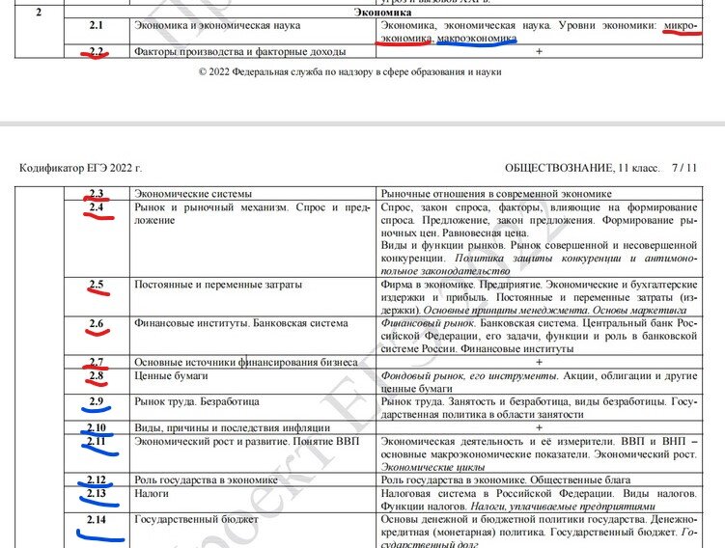Click the text 'Фирма в экономике. Предприятие.'

point(461,285)
